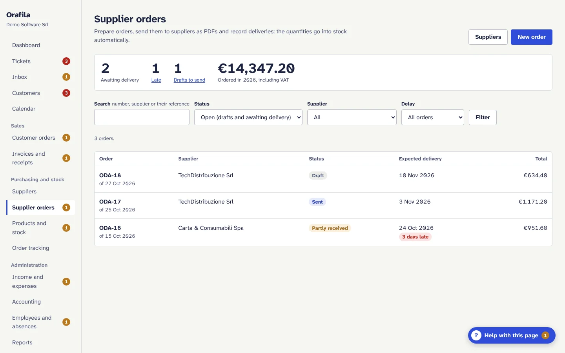Click the Orafila logo title
565x353 pixels.
(18, 15)
